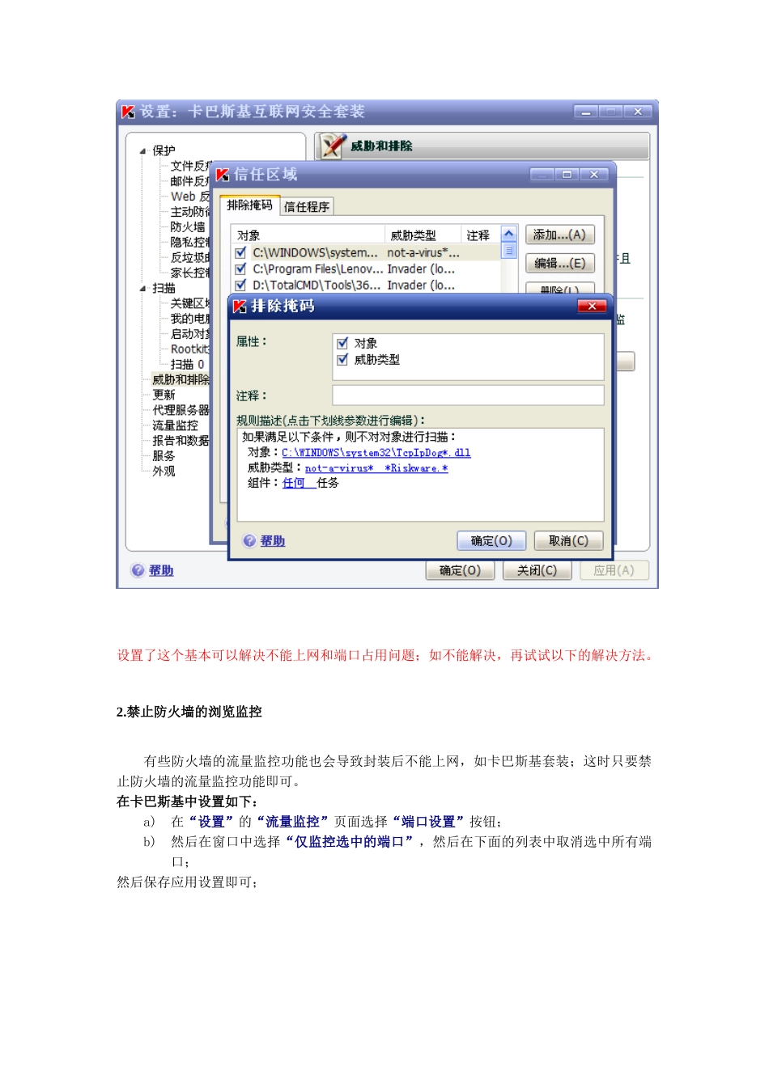Click the exclusion list scrollbar thumb
769x1087 pixels.
[509, 251]
